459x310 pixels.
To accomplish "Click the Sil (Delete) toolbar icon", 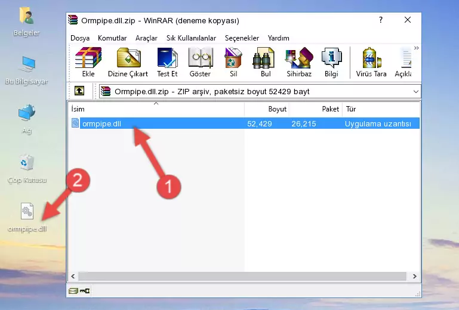I will tap(233, 62).
